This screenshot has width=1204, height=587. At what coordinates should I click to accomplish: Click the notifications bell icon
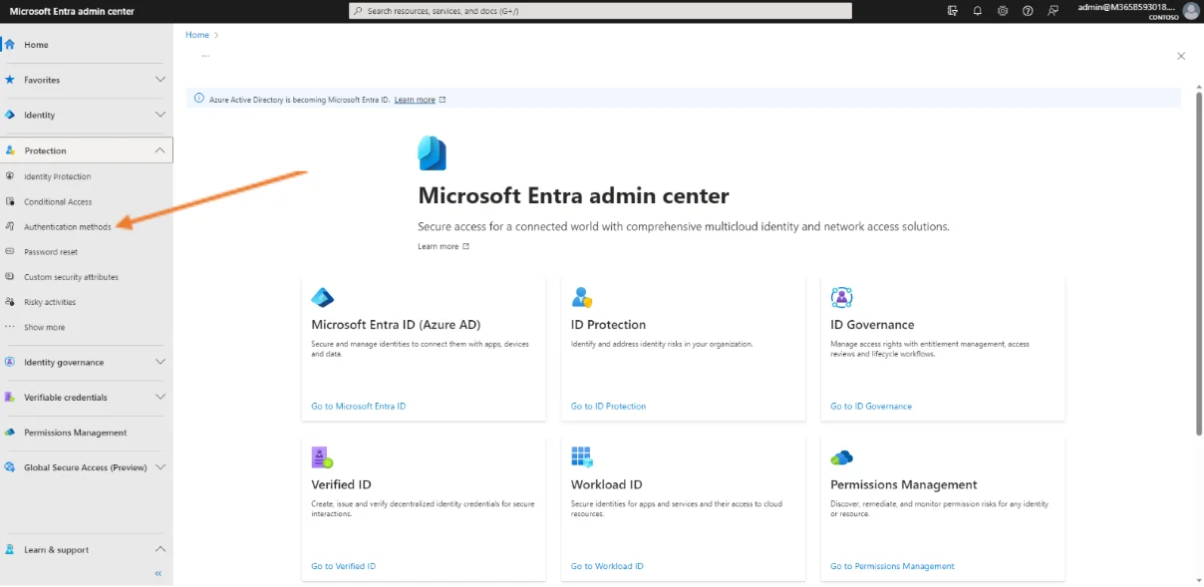978,11
